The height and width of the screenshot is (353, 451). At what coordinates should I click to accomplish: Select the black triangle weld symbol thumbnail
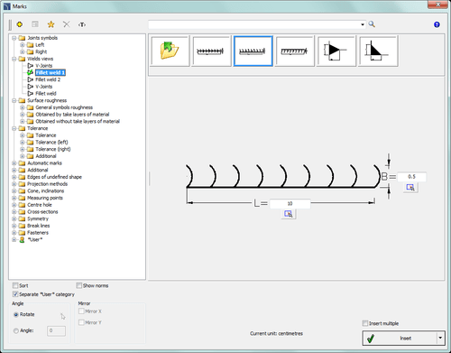pos(336,51)
